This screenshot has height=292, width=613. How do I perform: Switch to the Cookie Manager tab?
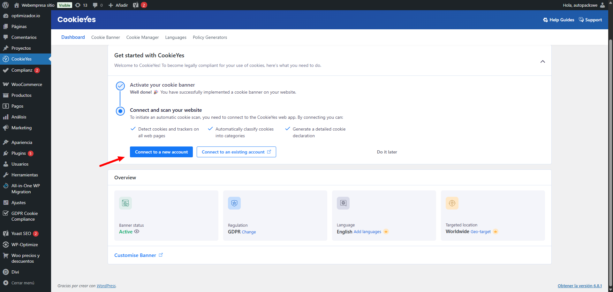pyautogui.click(x=142, y=37)
